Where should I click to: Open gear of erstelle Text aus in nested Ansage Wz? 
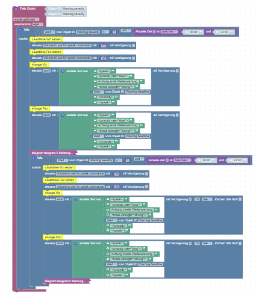(76, 199)
